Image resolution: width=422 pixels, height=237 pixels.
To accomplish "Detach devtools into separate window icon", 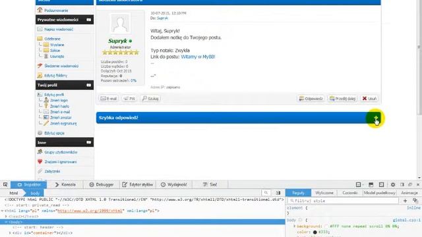I will 410,184.
